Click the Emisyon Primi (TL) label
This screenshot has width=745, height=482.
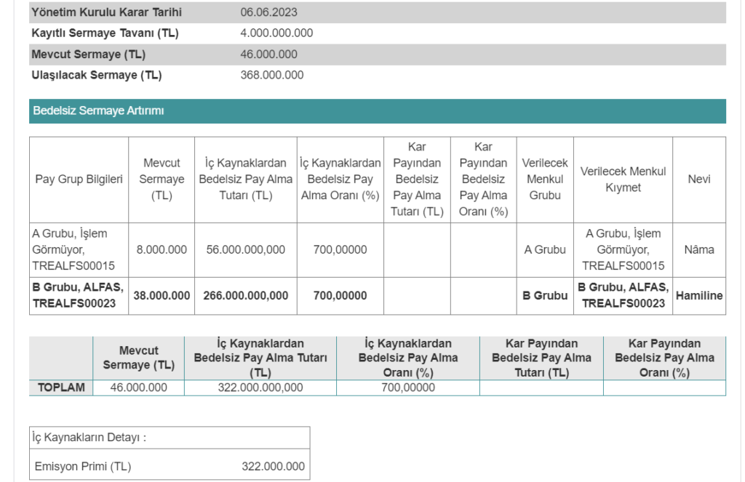tap(83, 467)
